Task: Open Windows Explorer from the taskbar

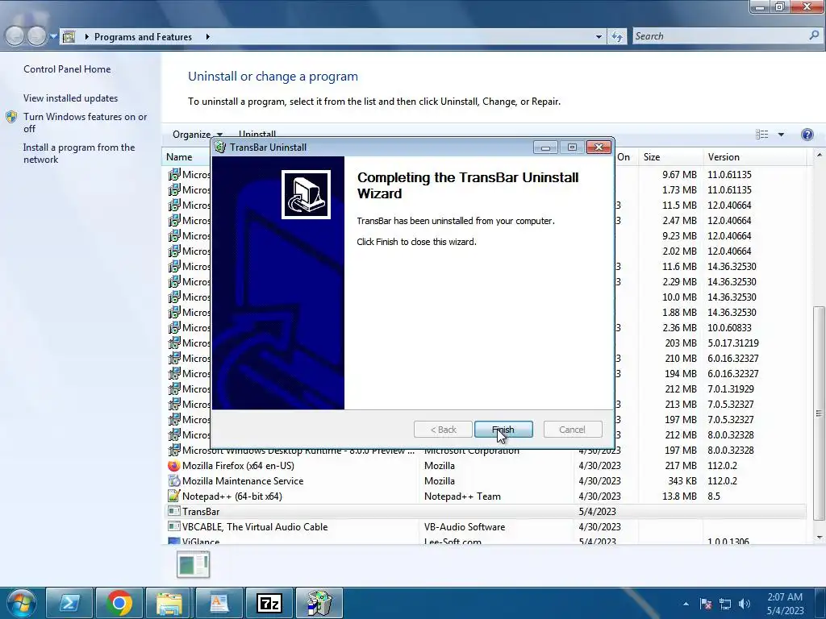Action: (169, 603)
